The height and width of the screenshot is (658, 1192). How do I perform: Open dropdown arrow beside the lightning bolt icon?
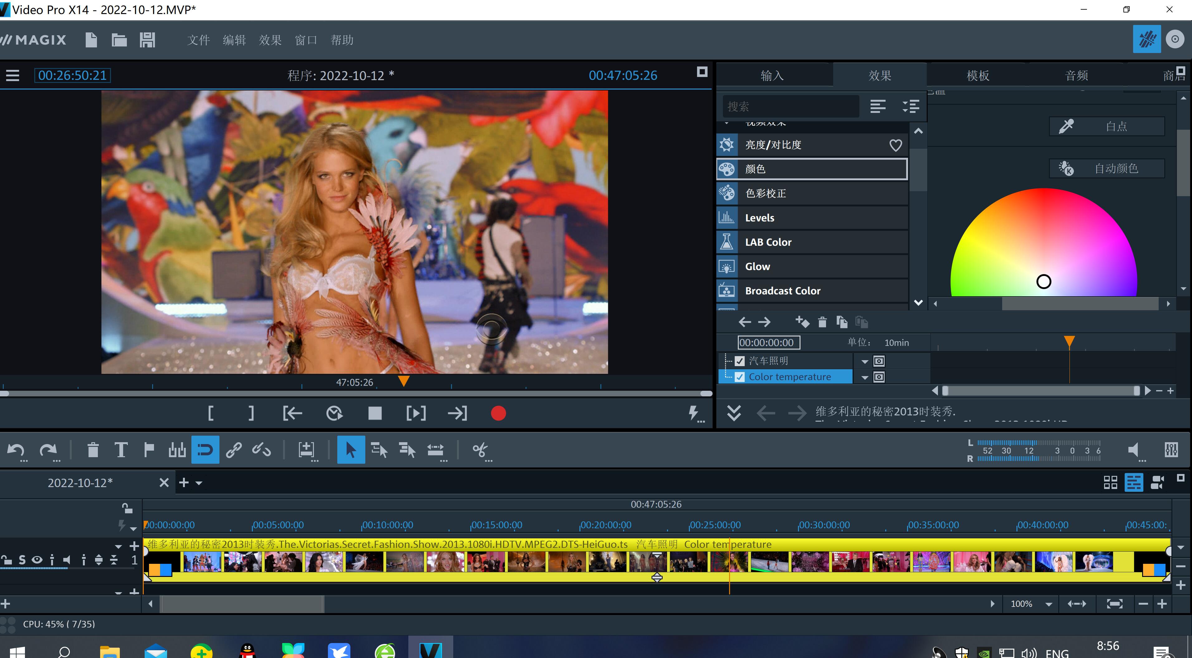coord(133,529)
